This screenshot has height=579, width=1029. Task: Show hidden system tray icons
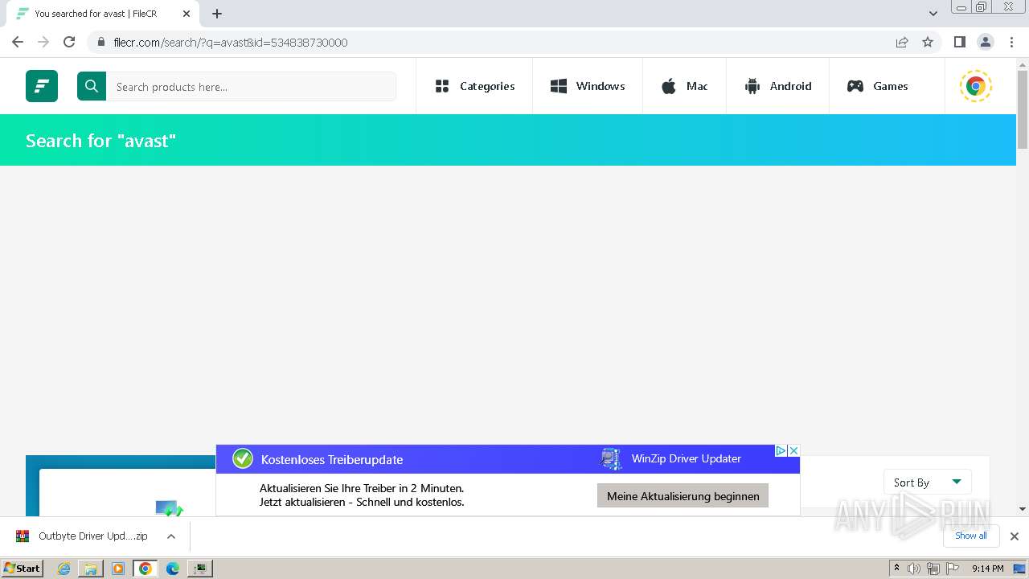pyautogui.click(x=896, y=568)
